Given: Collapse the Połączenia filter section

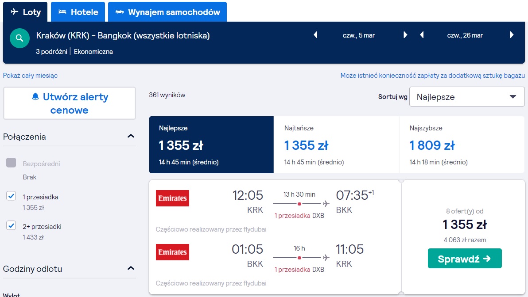Looking at the screenshot, I should [131, 136].
